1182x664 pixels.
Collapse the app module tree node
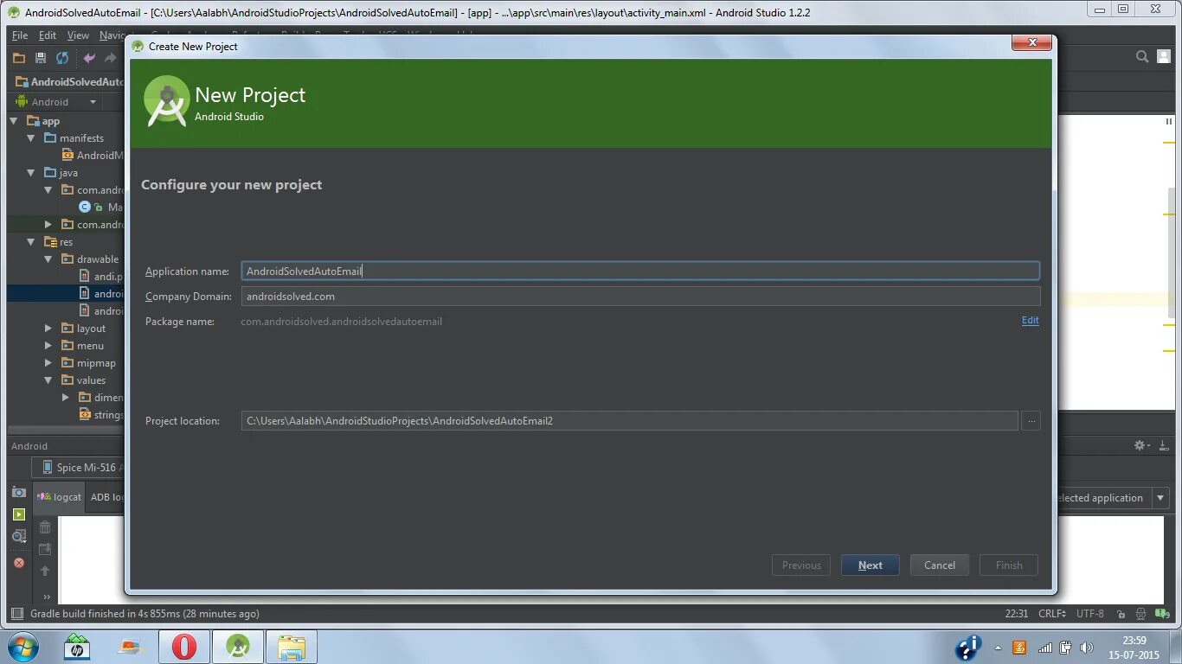coord(14,121)
